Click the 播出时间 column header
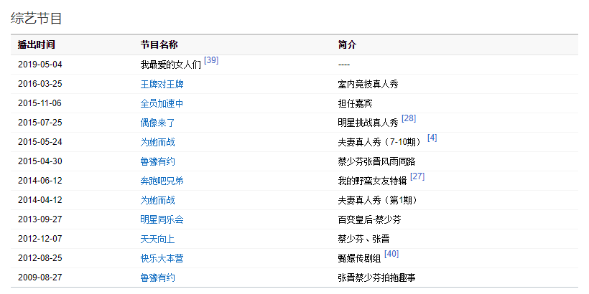 pyautogui.click(x=36, y=44)
